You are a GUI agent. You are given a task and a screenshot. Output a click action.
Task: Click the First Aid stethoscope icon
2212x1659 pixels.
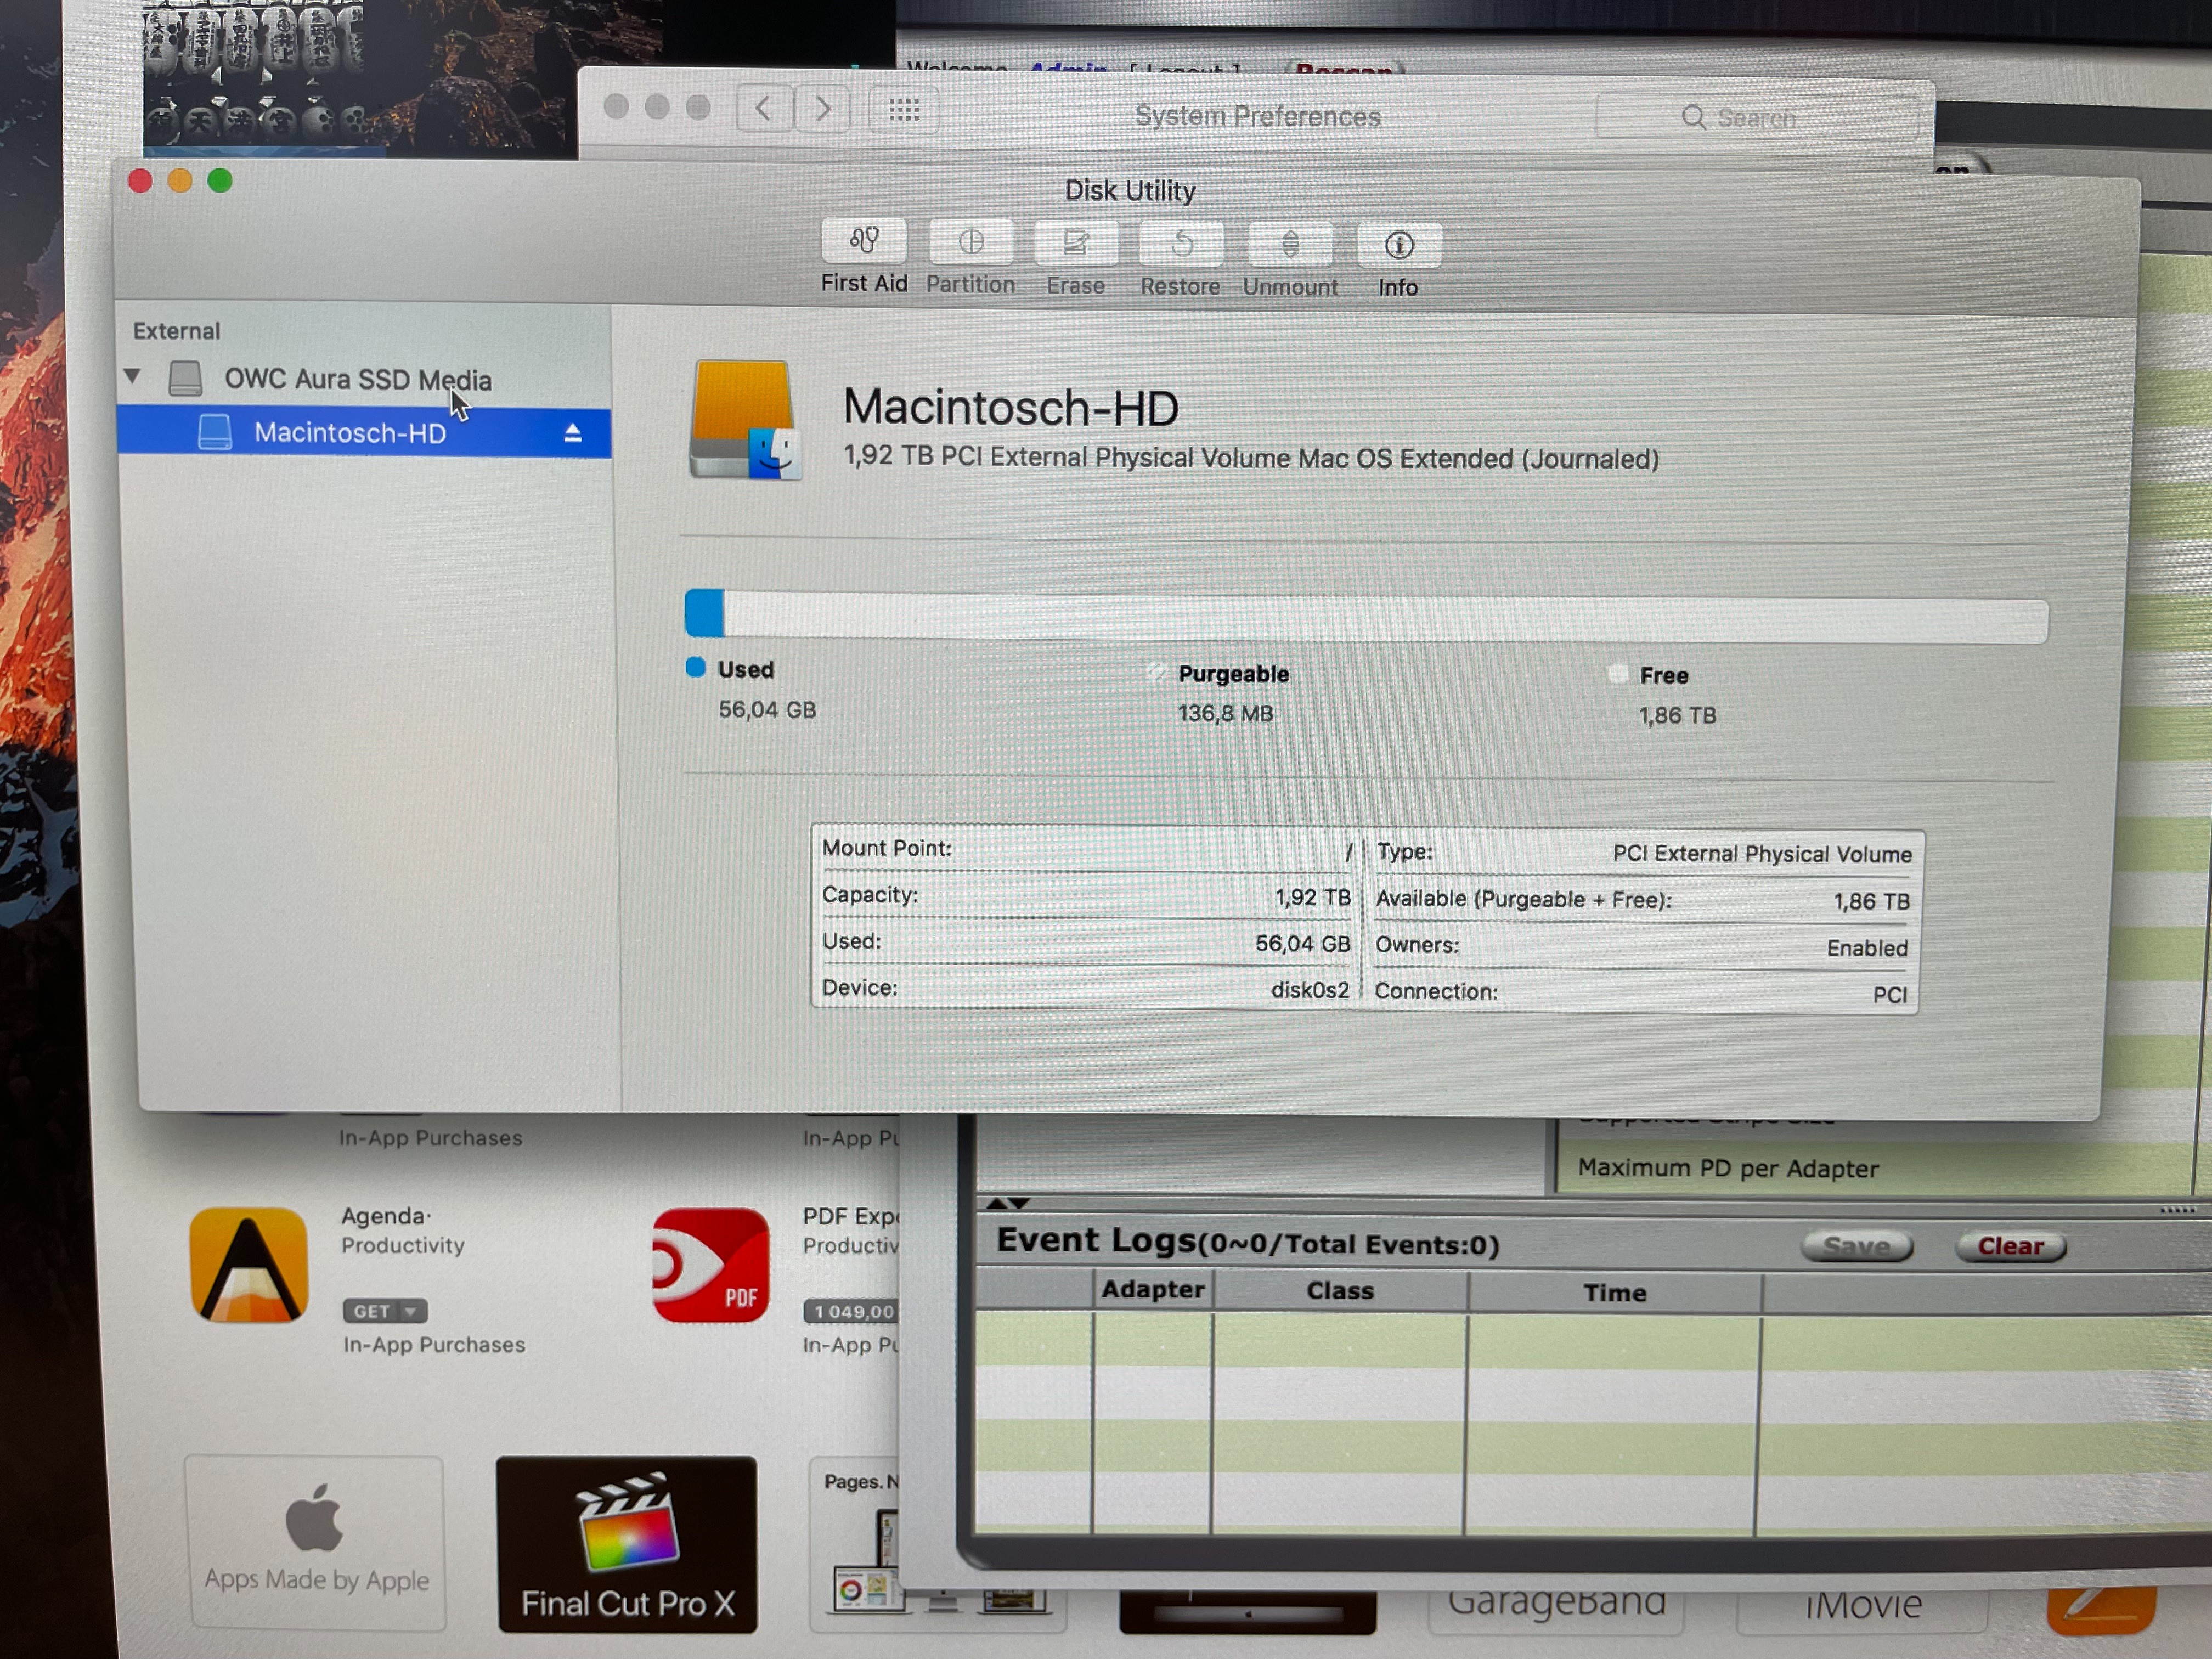click(x=864, y=241)
